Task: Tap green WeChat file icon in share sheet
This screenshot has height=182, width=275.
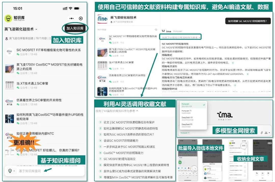Action: pos(180,163)
